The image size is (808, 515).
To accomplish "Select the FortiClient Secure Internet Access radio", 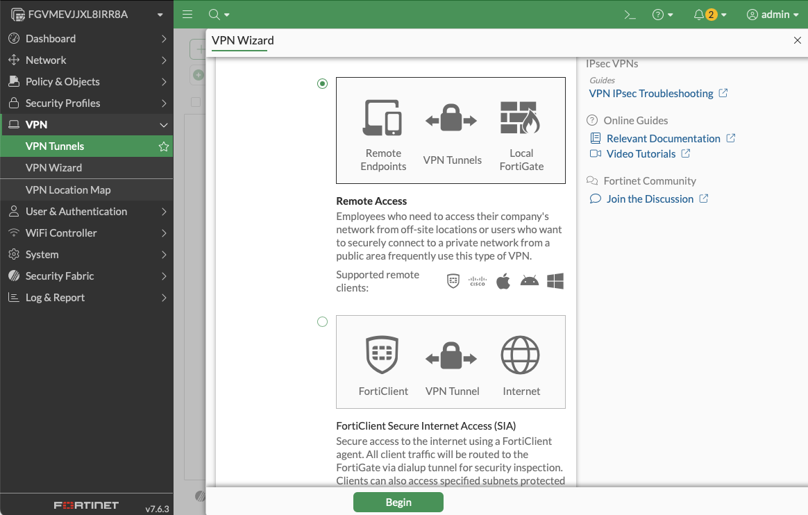I will click(323, 322).
